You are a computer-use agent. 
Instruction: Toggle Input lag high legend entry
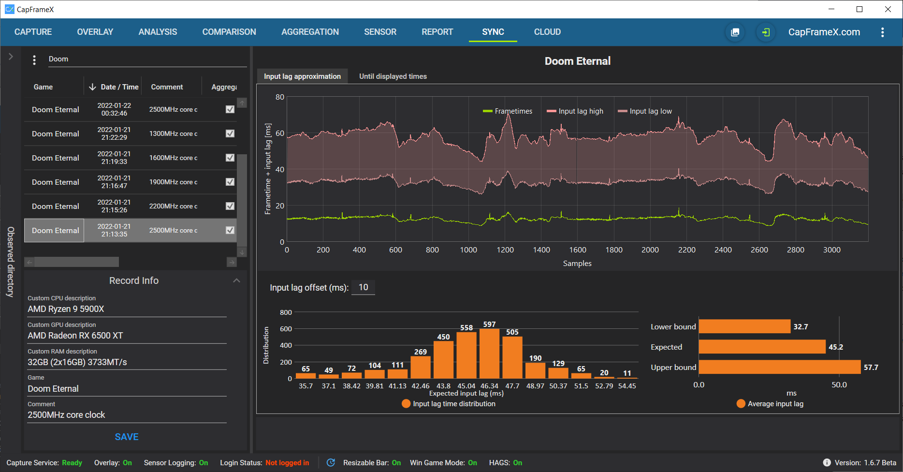pyautogui.click(x=575, y=111)
